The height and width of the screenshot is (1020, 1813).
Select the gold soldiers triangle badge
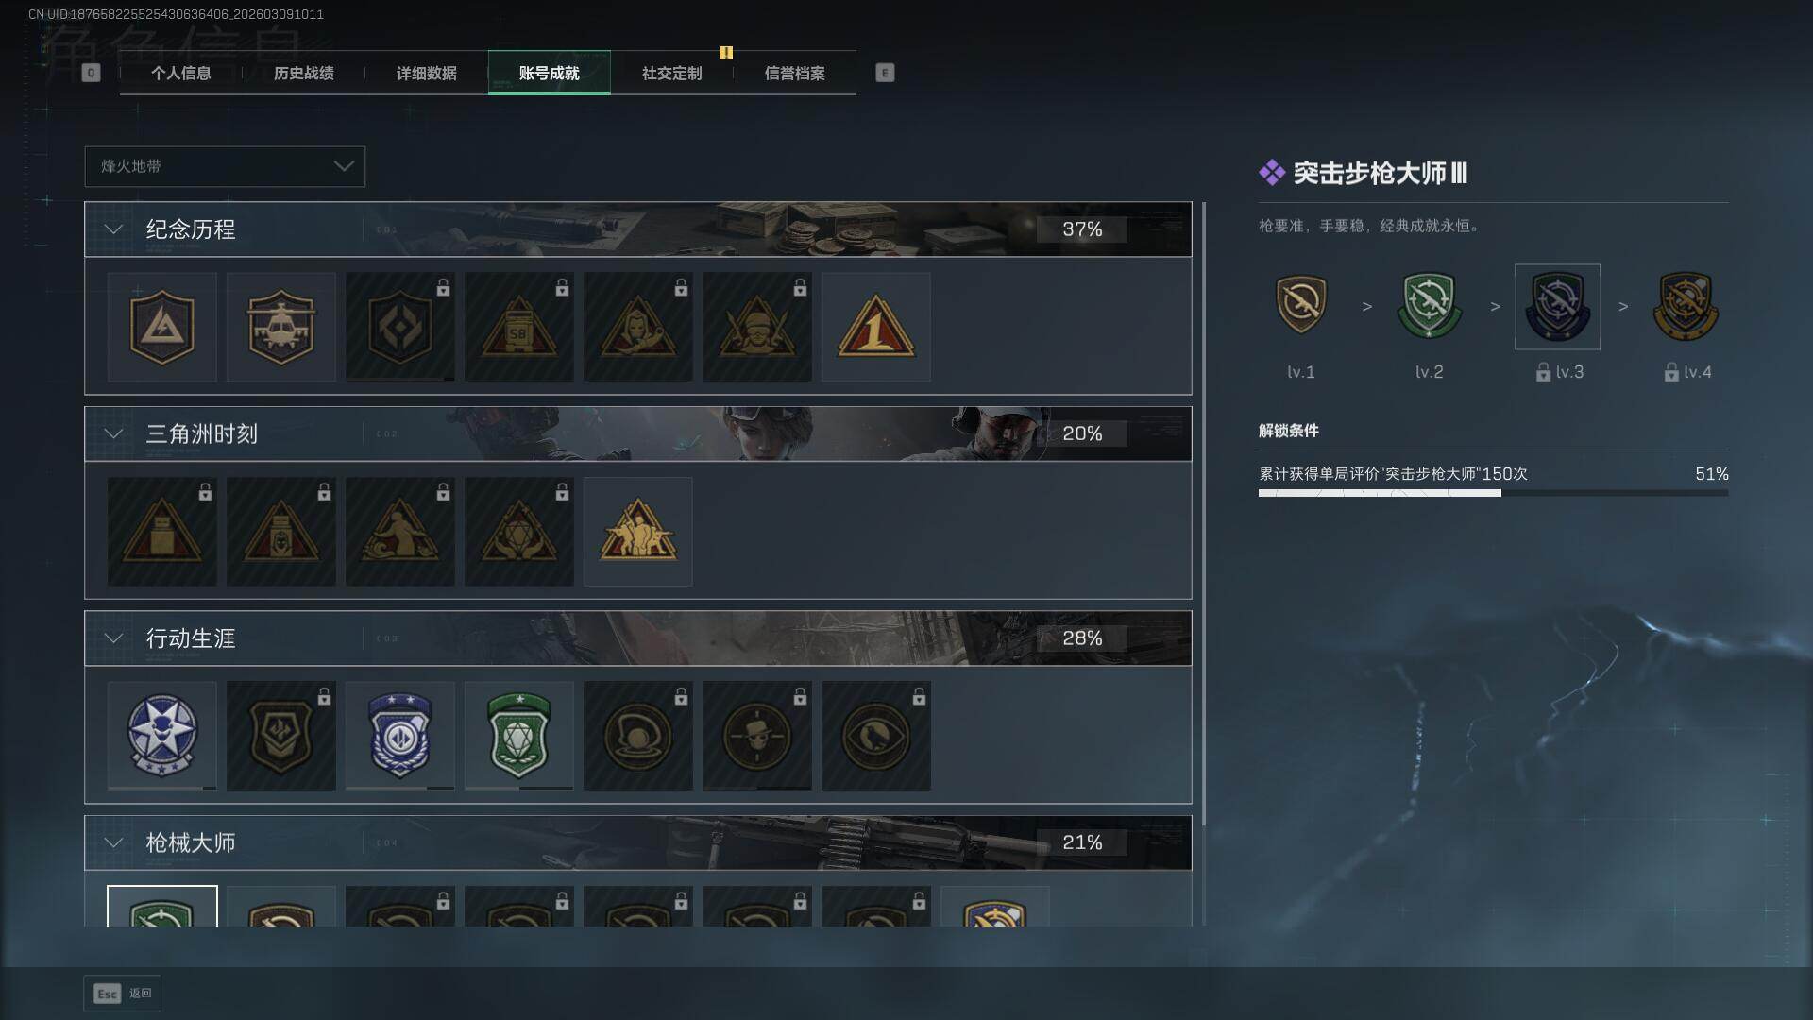637,531
